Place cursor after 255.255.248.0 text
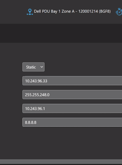122x165 pixels. coord(50,95)
